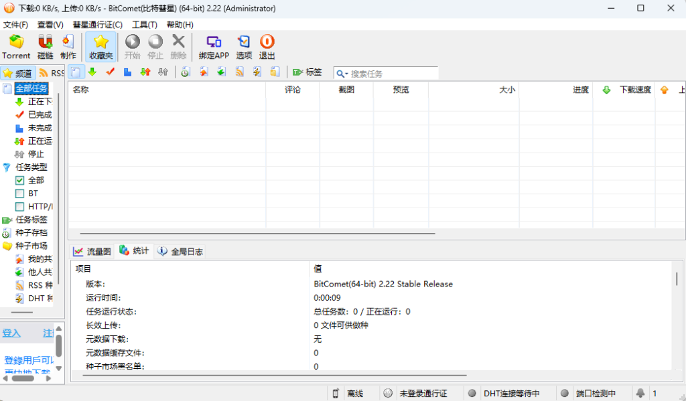686x401 pixels.
Task: Select 任务类型 in the sidebar
Action: [x=31, y=167]
